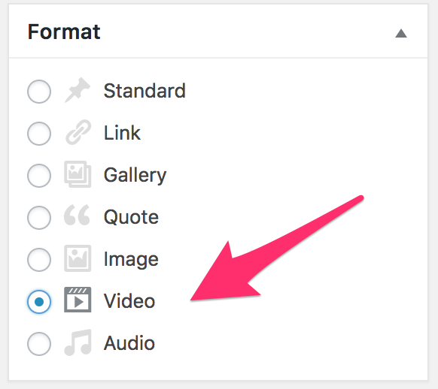Click the Gallery label text

(135, 176)
